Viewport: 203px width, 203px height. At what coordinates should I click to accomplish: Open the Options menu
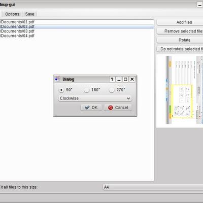pyautogui.click(x=12, y=14)
